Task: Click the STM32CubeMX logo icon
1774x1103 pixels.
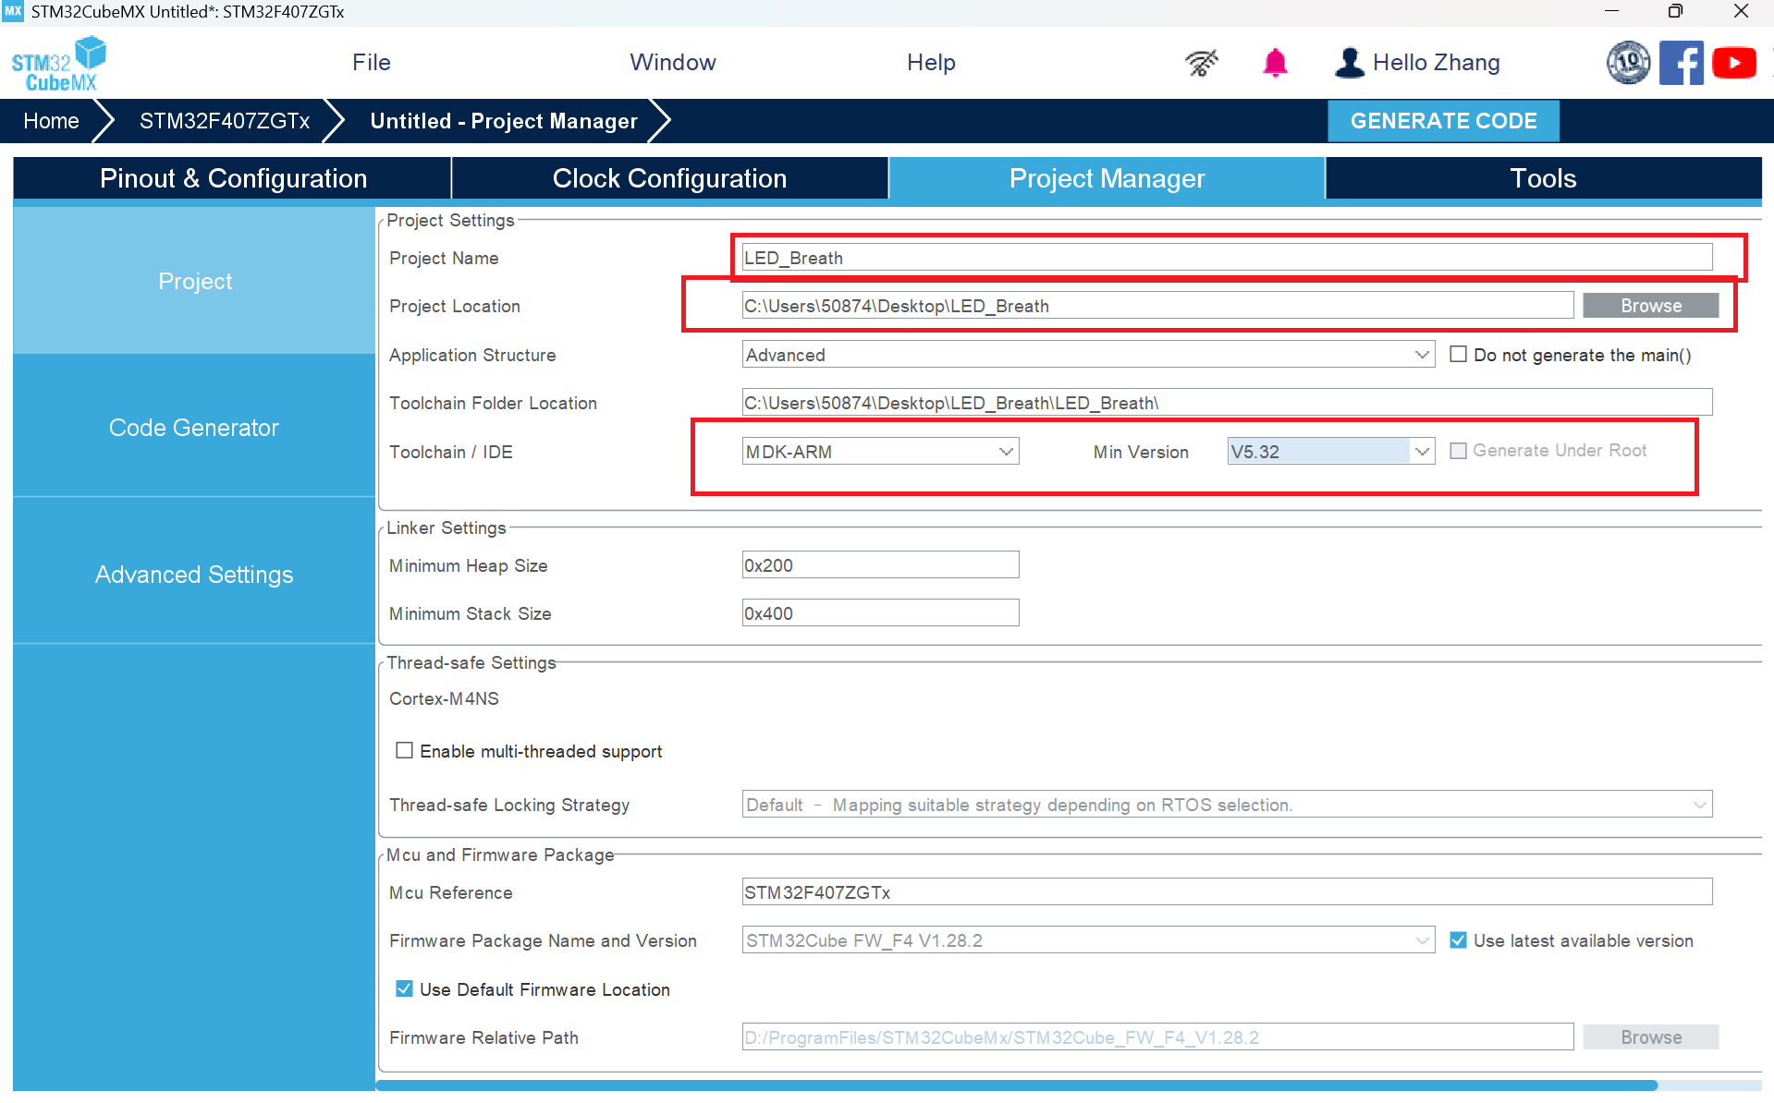Action: tap(59, 63)
